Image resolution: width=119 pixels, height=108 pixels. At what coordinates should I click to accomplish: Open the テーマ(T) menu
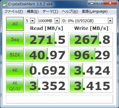click(x=50, y=11)
